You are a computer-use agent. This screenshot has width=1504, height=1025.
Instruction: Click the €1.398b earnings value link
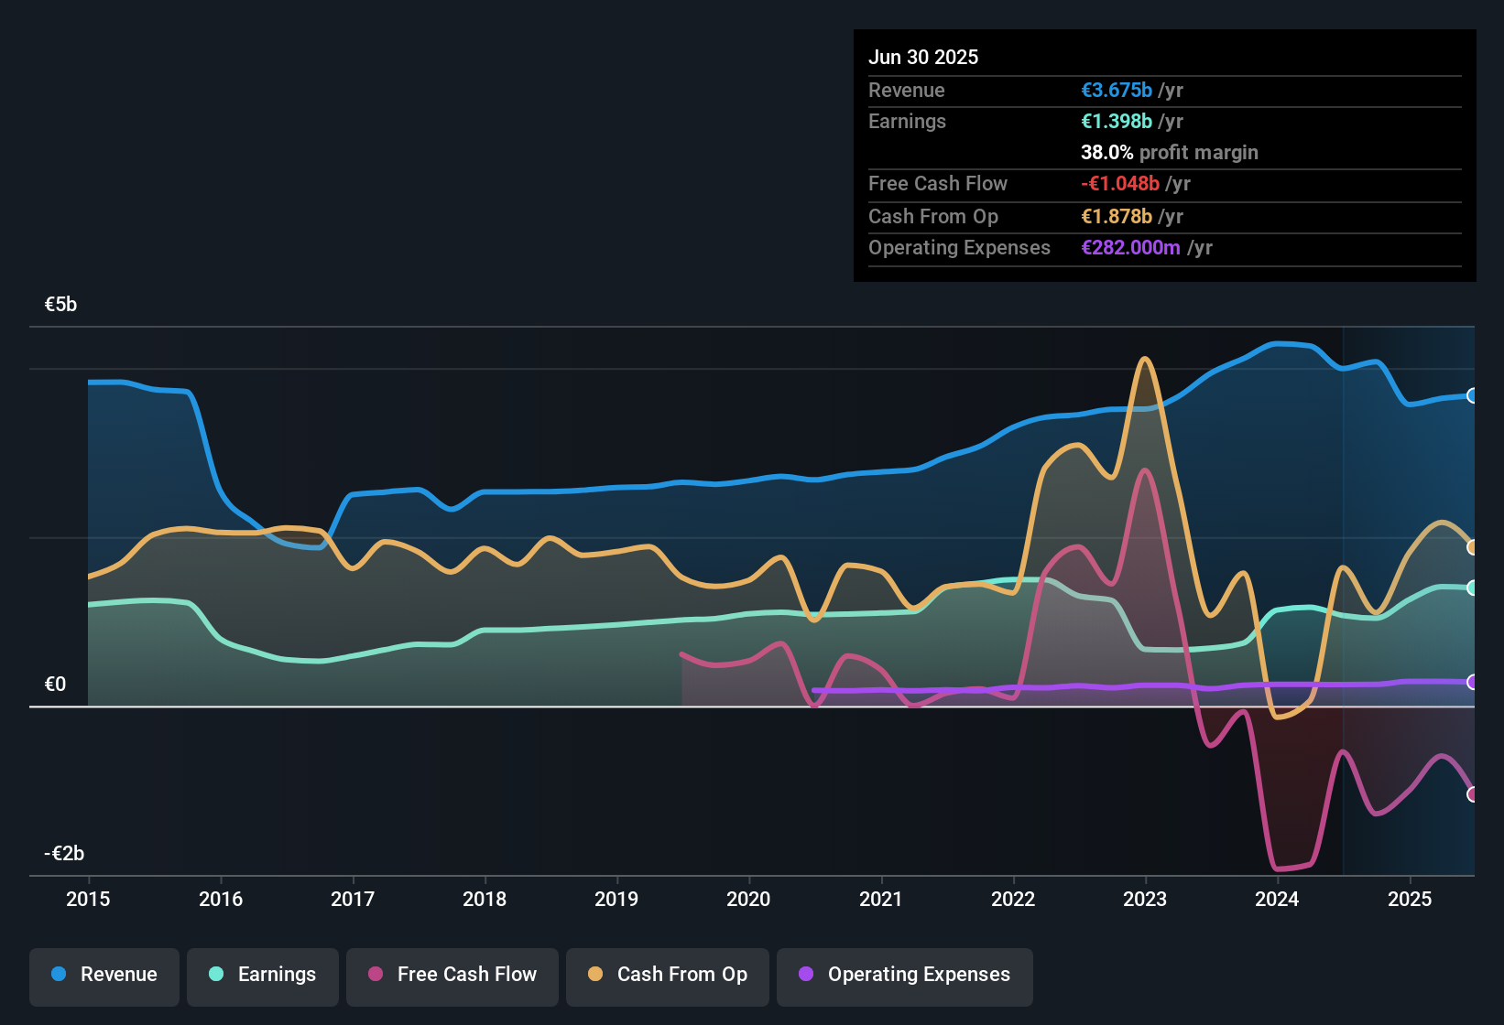click(x=1116, y=121)
